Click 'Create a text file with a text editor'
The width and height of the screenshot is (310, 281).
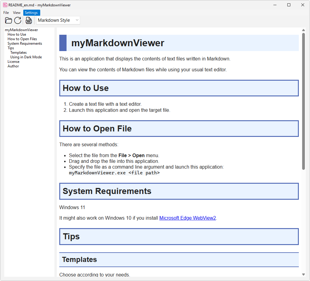[x=105, y=104]
